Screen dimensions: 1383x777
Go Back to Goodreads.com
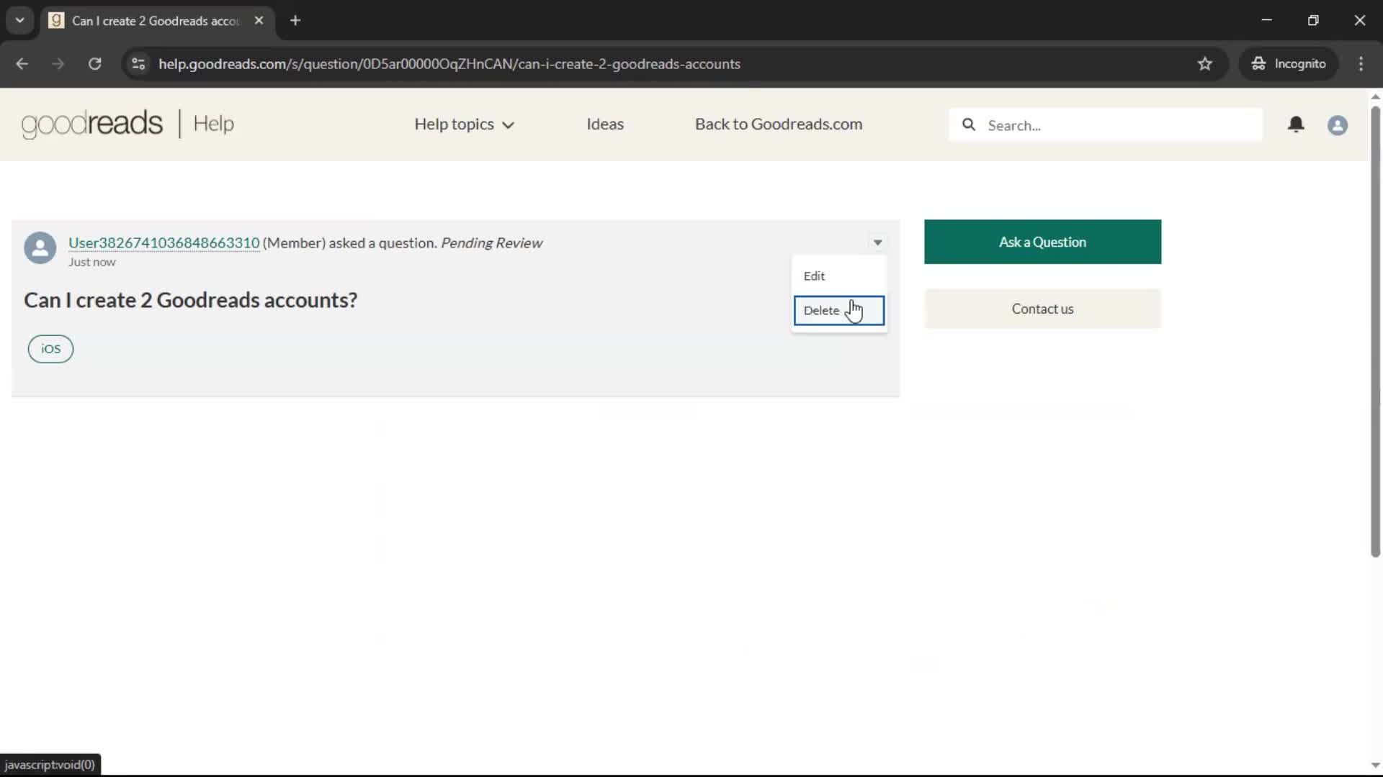tap(778, 124)
